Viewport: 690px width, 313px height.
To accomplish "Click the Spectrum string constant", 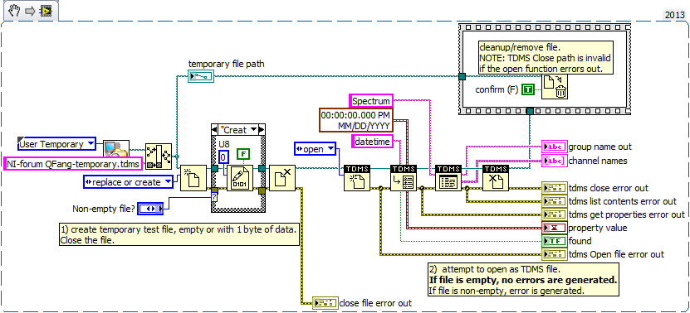I will pyautogui.click(x=371, y=101).
